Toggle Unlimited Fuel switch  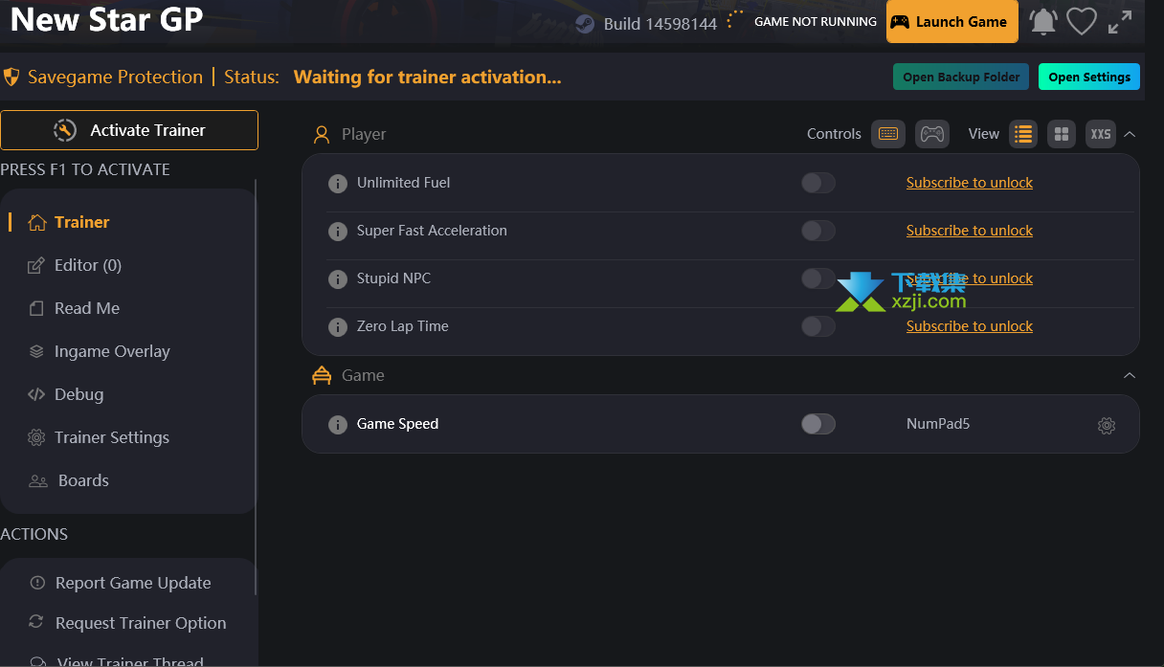coord(818,183)
